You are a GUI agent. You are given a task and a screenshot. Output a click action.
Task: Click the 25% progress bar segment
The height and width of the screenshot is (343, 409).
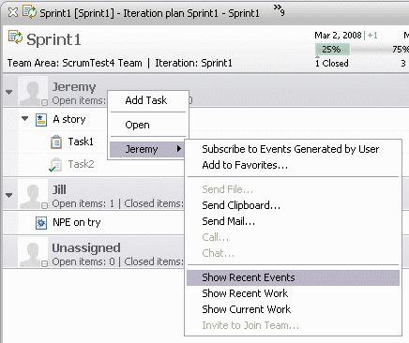[x=332, y=50]
